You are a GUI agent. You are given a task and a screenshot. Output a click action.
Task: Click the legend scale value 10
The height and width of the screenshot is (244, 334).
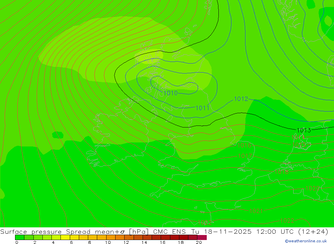pos(108,242)
